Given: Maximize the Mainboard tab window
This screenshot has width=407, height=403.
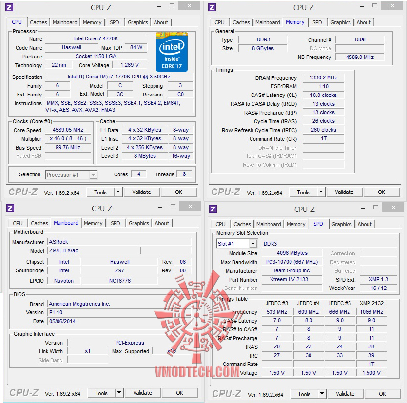Looking at the screenshot, I should point(173,206).
